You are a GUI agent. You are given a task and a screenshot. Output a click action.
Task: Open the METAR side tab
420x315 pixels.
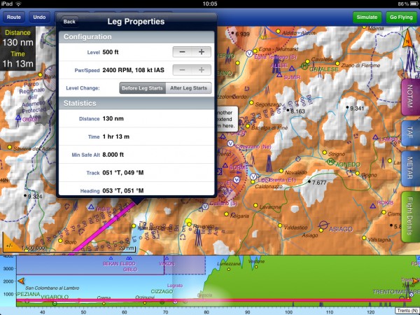point(409,168)
